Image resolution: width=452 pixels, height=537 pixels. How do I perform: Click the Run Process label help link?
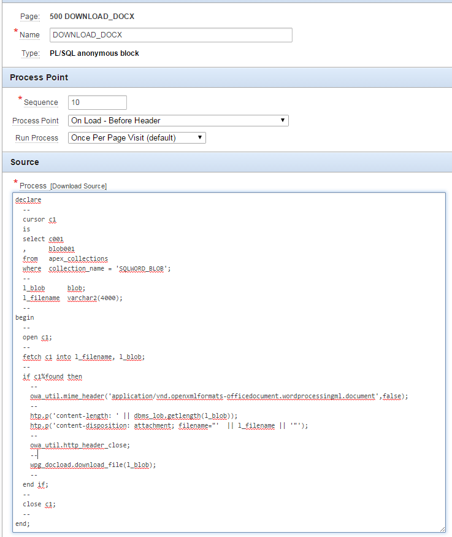[x=37, y=138]
